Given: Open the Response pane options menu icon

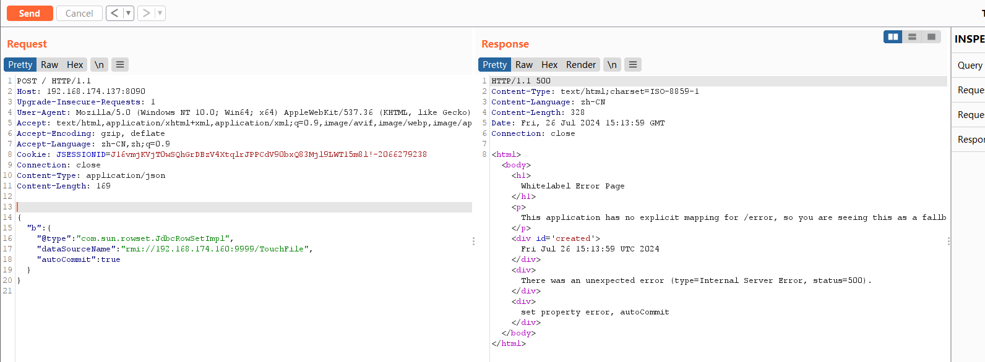Looking at the screenshot, I should tap(633, 64).
